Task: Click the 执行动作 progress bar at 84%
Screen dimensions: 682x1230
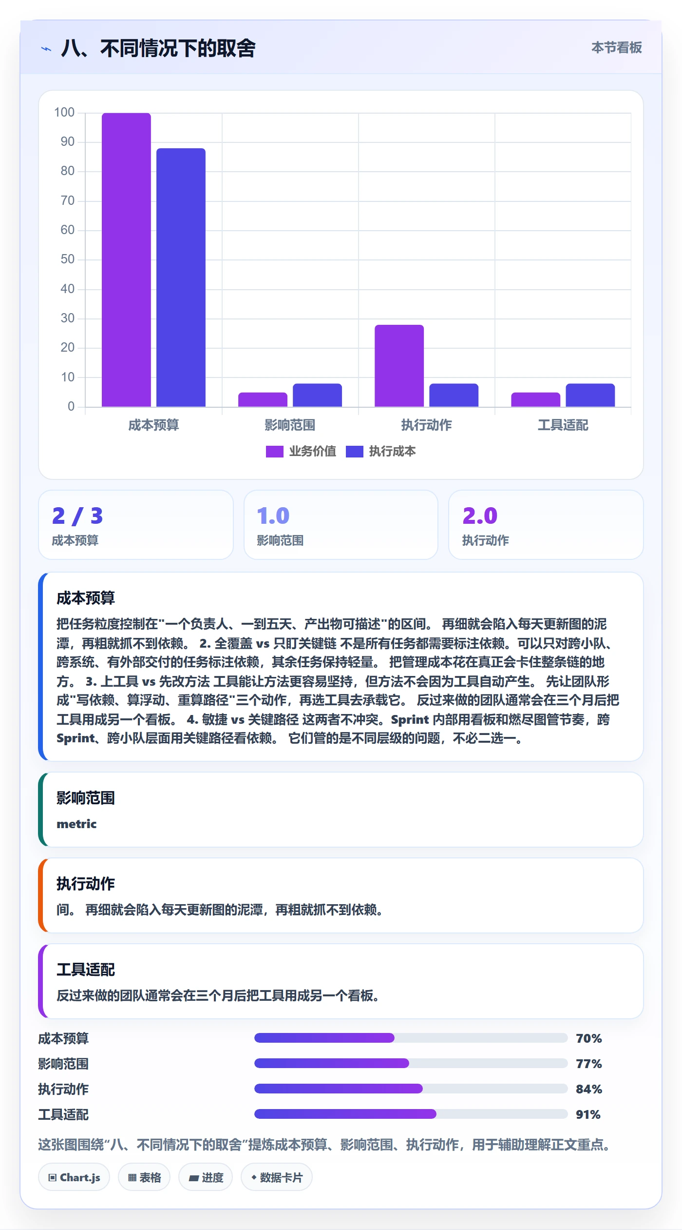Action: pos(411,1089)
